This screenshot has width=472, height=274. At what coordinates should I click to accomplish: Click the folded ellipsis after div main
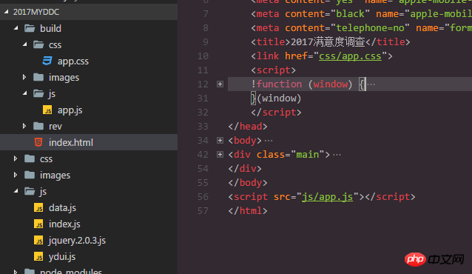tap(337, 155)
